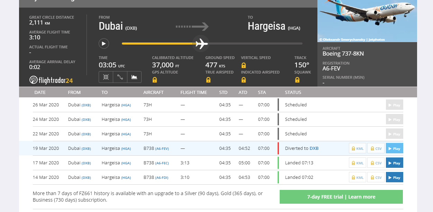
Task: Click the DATE column header
Action: [x=40, y=92]
